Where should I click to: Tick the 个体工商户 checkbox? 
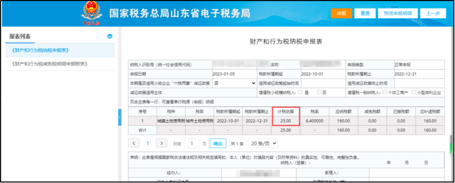coord(385,92)
